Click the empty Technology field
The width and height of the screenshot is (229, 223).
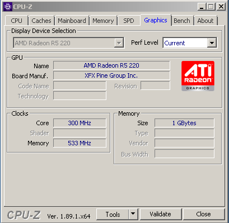pos(80,96)
